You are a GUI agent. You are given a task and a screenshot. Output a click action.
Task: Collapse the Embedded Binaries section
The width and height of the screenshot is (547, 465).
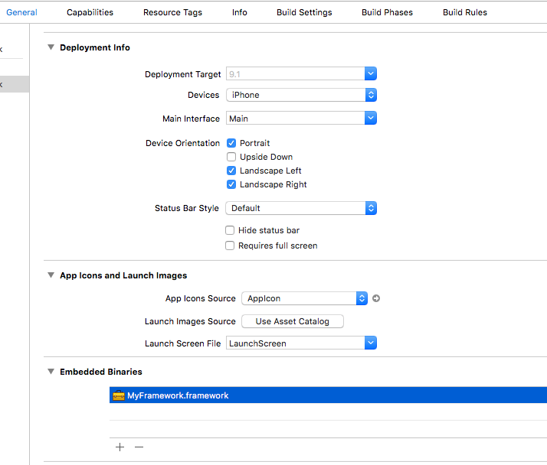(51, 372)
